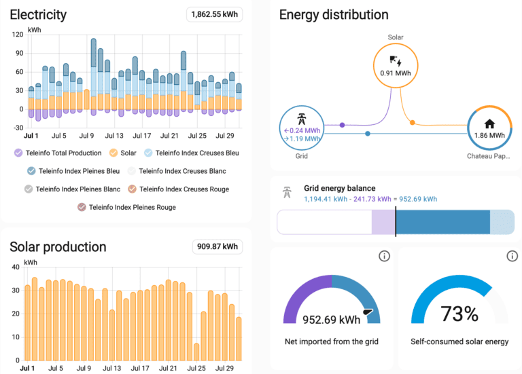Open info for Net imported from the grid
The height and width of the screenshot is (374, 522).
(384, 256)
